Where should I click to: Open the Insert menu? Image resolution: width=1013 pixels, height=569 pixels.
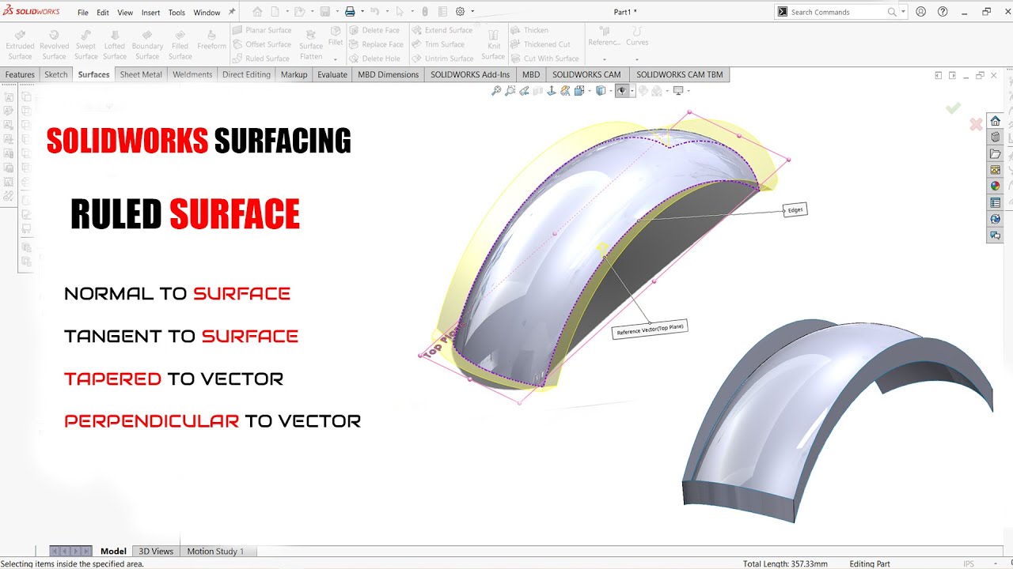(150, 13)
